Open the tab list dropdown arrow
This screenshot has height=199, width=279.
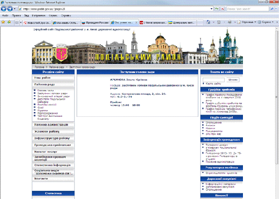(x=21, y=23)
